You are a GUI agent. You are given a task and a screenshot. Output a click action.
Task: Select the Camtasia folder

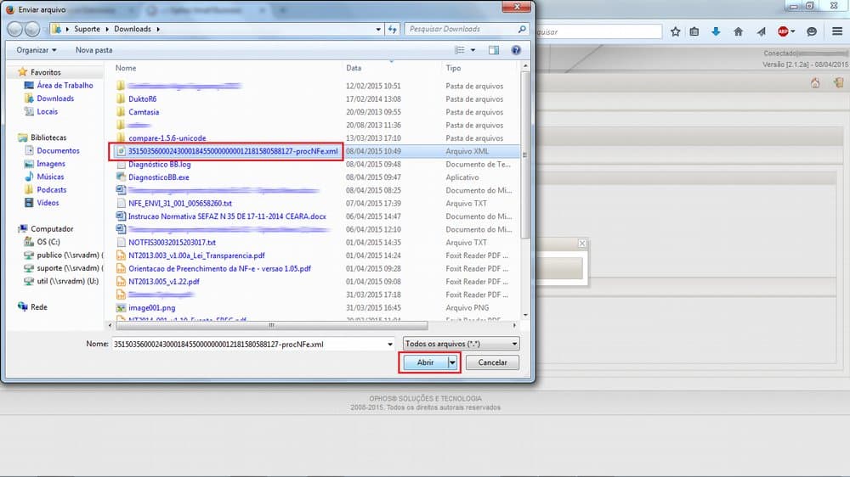point(144,111)
